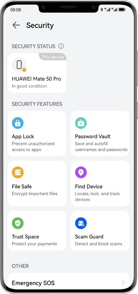Tap the Bluetooth icon in status bar

click(102, 10)
